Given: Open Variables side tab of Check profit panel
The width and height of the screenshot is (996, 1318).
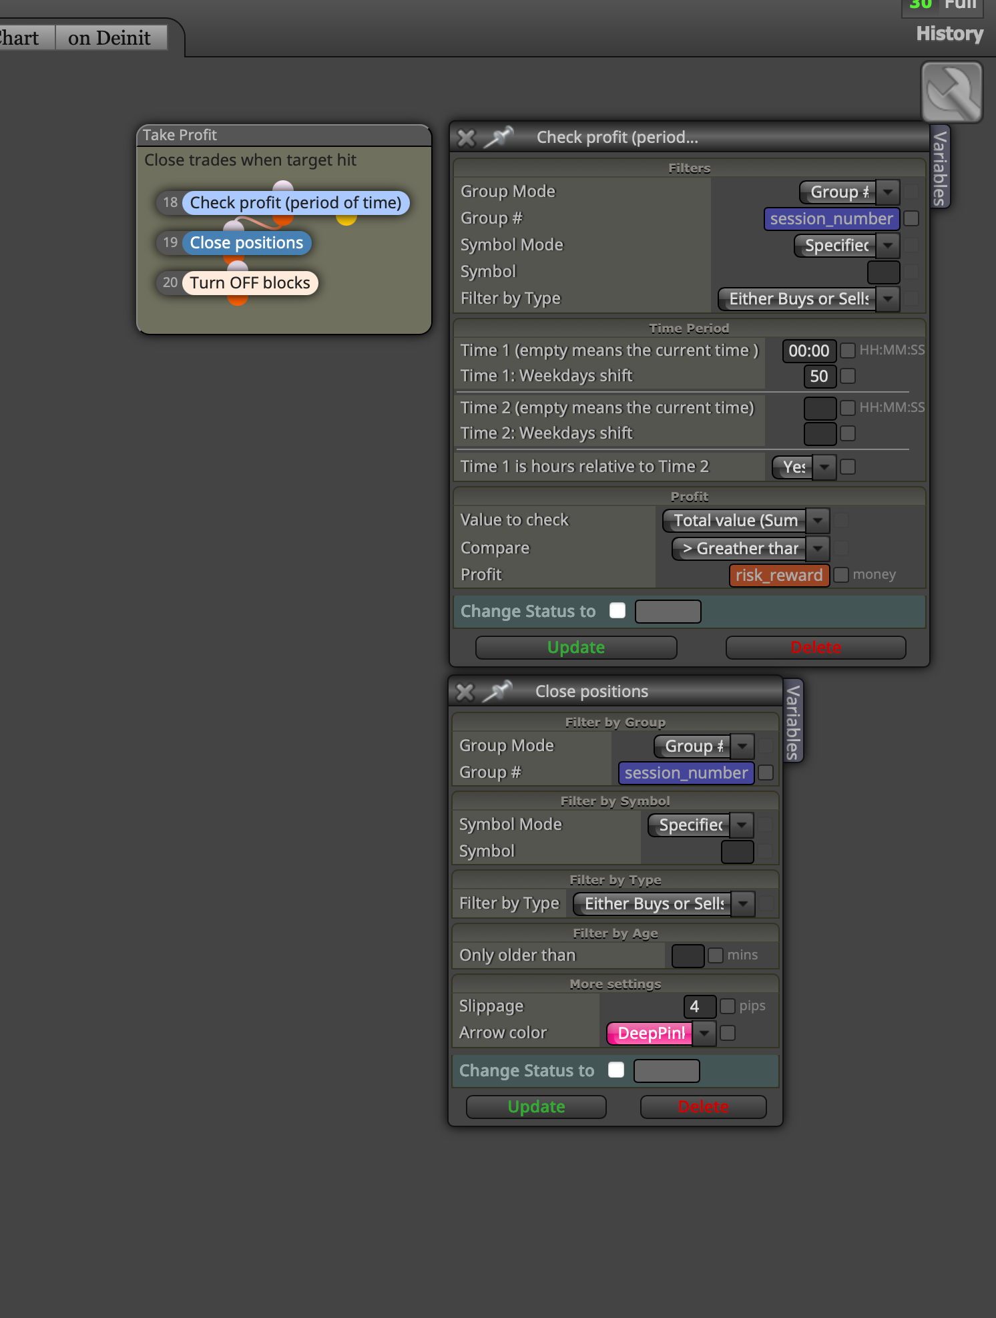Looking at the screenshot, I should click(x=940, y=167).
